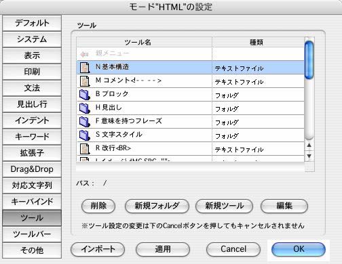Open the ツールバー tab

(x=32, y=234)
